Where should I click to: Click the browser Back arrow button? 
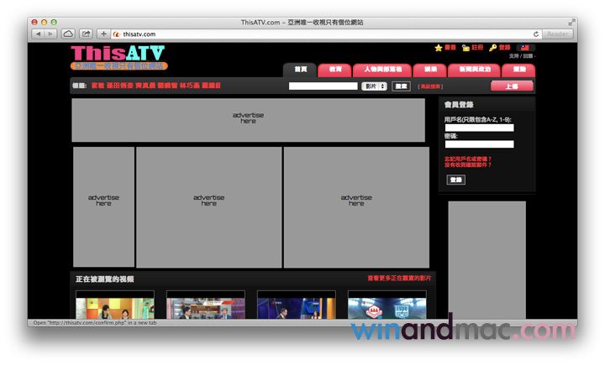[39, 34]
